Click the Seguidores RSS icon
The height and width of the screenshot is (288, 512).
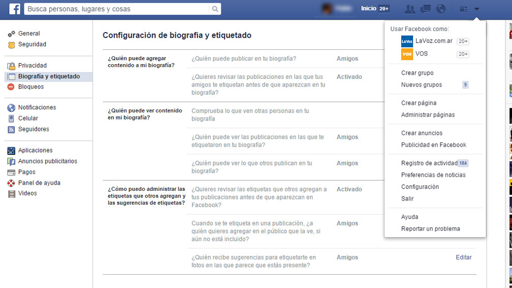(x=11, y=130)
